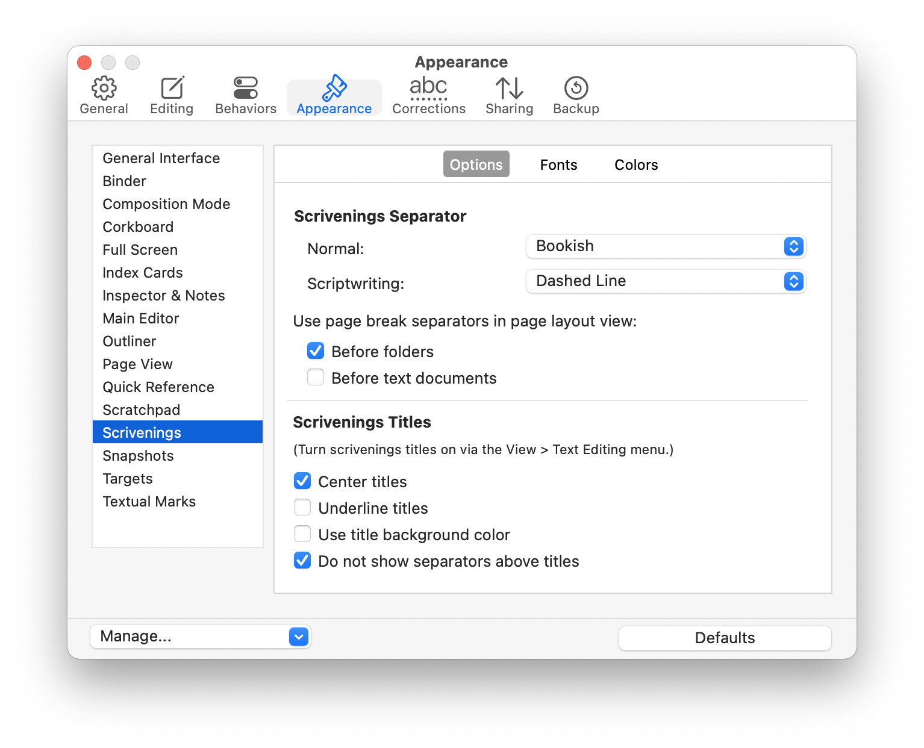This screenshot has height=748, width=924.
Task: Open the Backup preferences pane
Action: click(x=576, y=89)
